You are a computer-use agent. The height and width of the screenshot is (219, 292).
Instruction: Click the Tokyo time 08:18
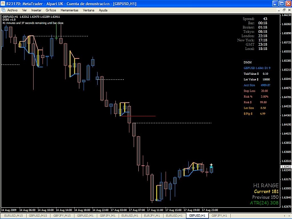pyautogui.click(x=263, y=32)
